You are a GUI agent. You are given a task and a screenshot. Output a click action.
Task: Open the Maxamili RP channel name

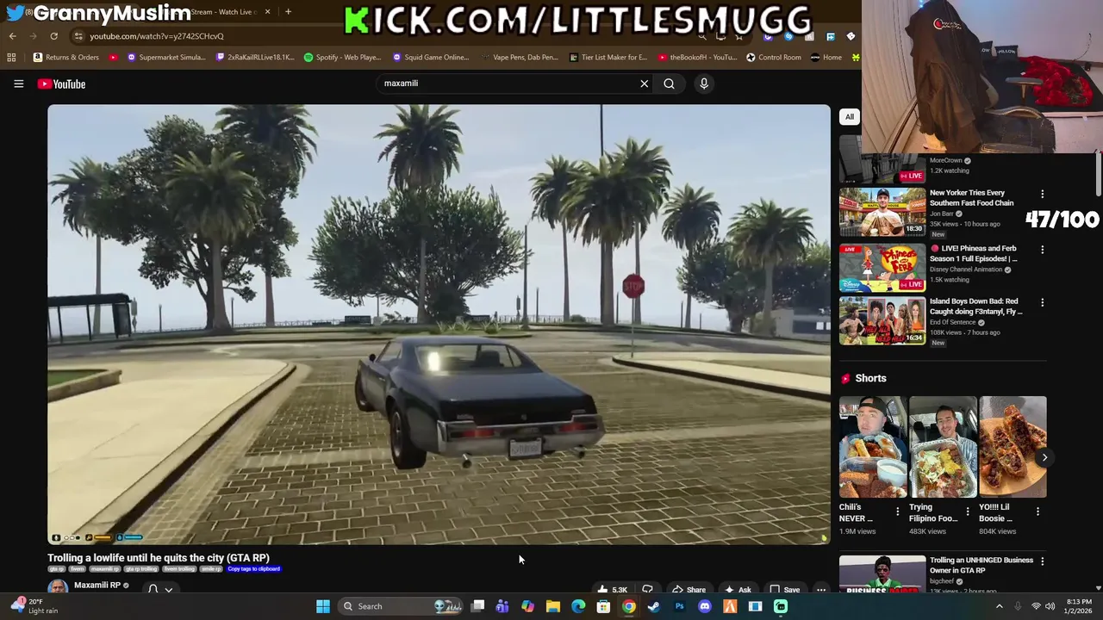click(x=97, y=586)
